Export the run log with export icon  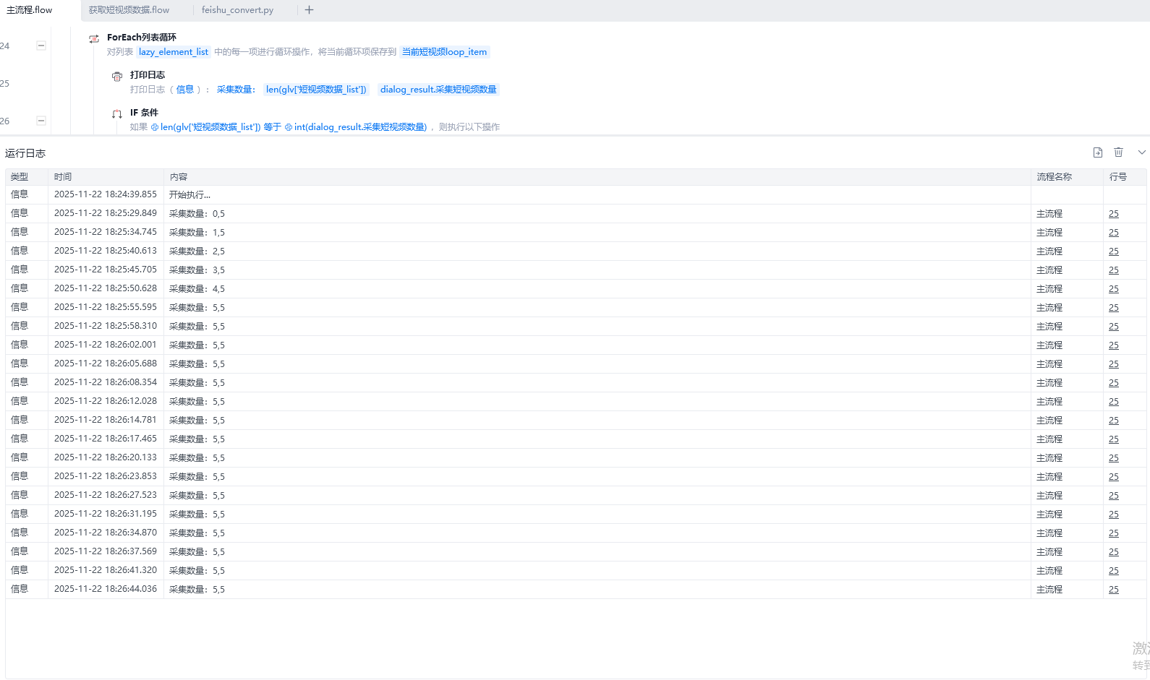[1098, 152]
